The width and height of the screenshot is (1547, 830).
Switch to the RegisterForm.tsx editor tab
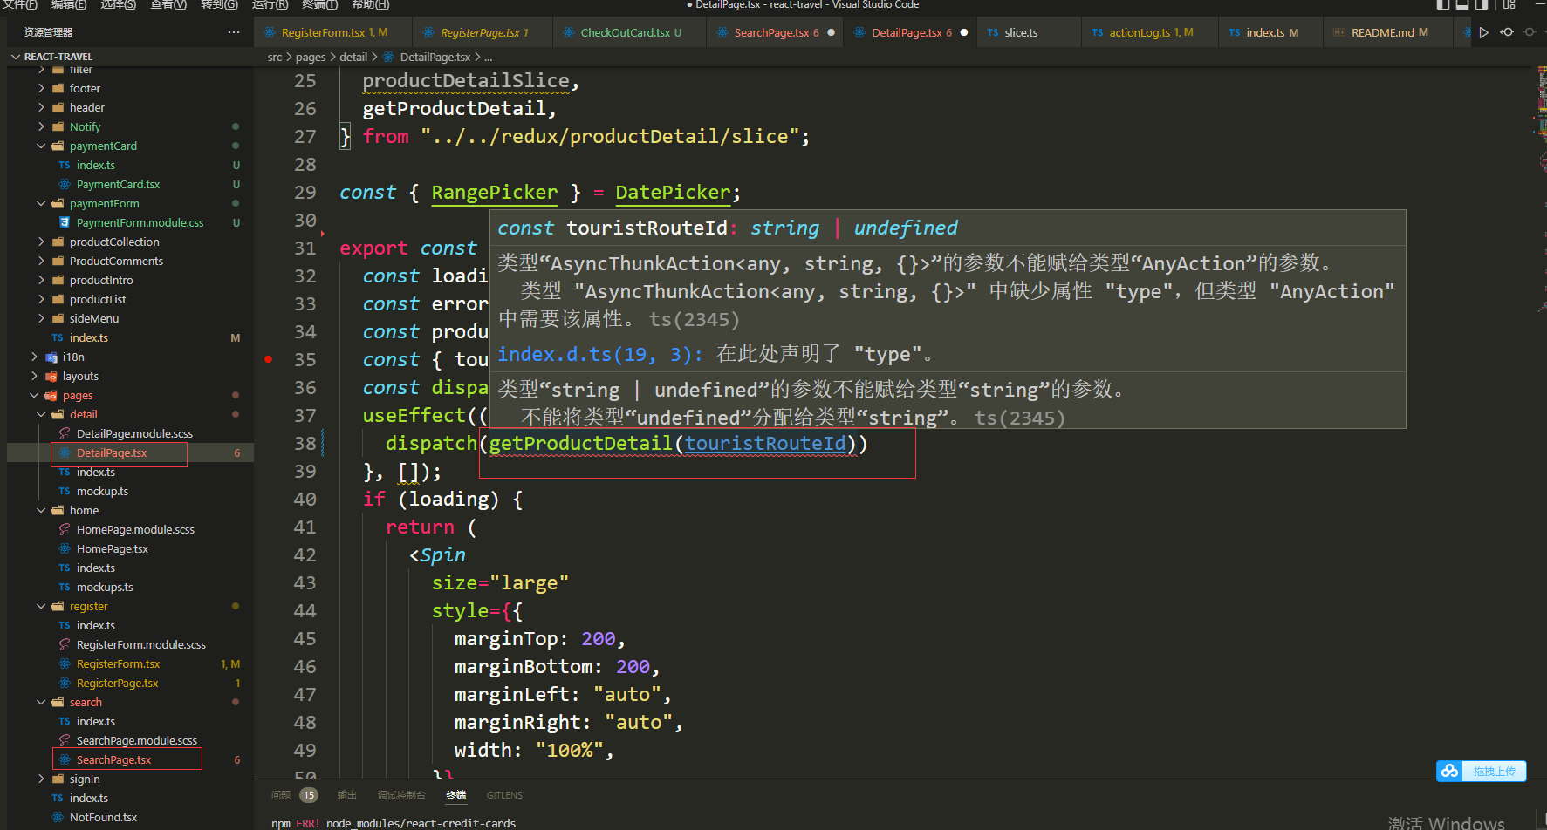pos(332,32)
